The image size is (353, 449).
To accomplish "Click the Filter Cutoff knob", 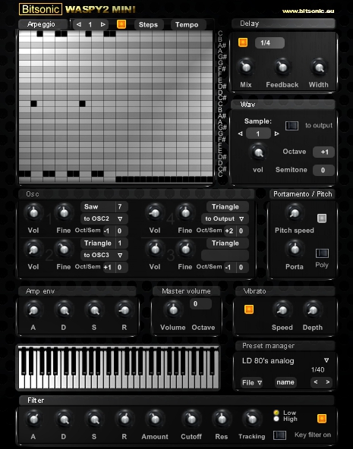I will pos(191,419).
